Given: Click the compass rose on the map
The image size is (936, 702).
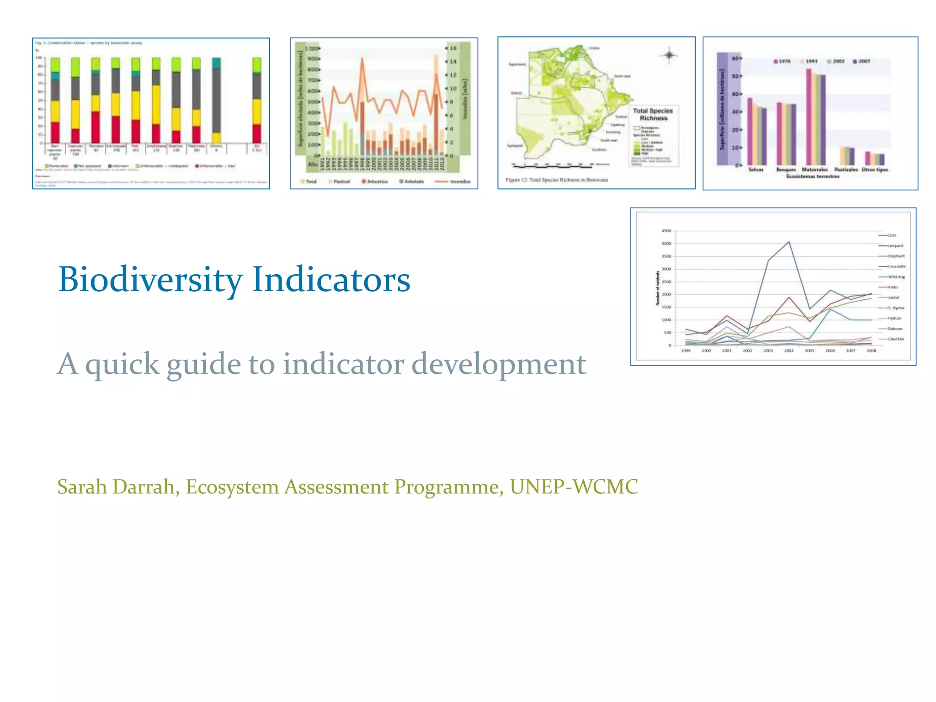Looking at the screenshot, I should 669,56.
